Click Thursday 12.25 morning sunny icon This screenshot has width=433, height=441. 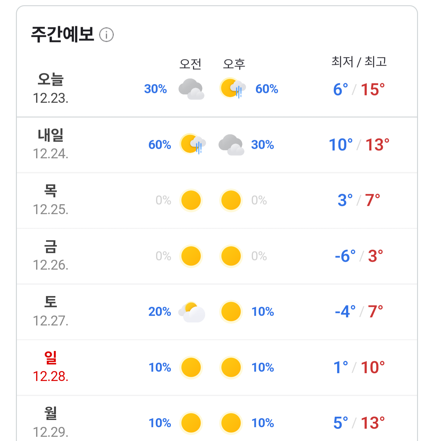[191, 200]
